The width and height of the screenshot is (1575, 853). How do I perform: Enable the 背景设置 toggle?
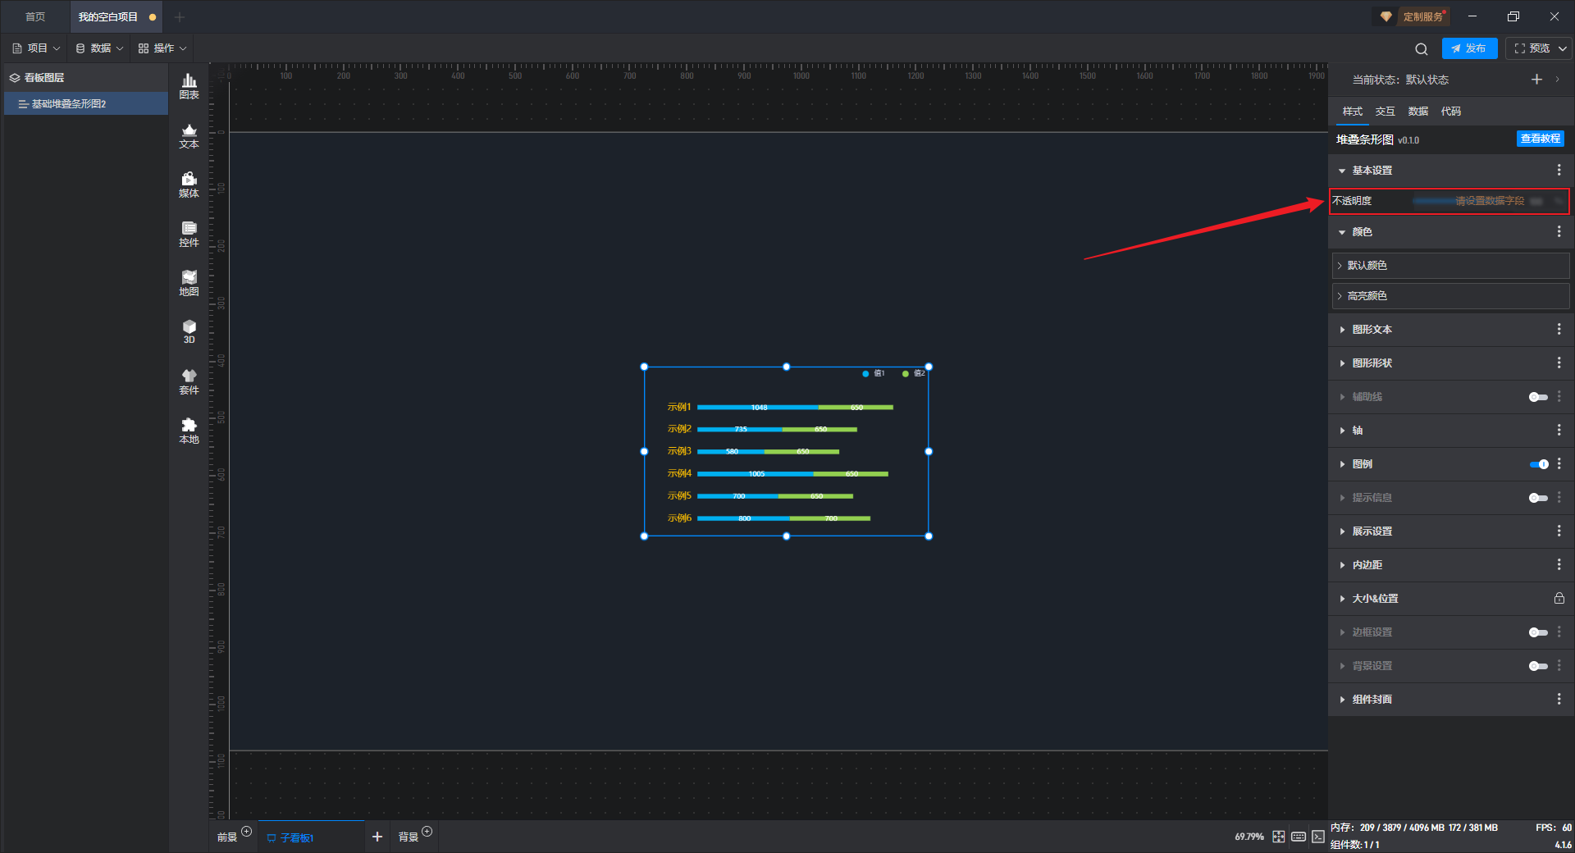point(1538,666)
